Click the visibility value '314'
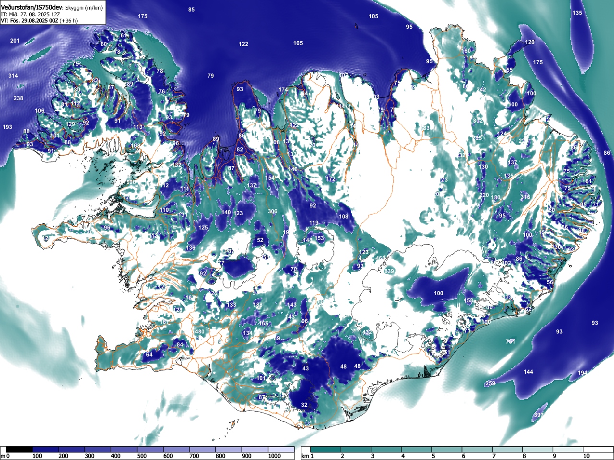 coord(13,76)
